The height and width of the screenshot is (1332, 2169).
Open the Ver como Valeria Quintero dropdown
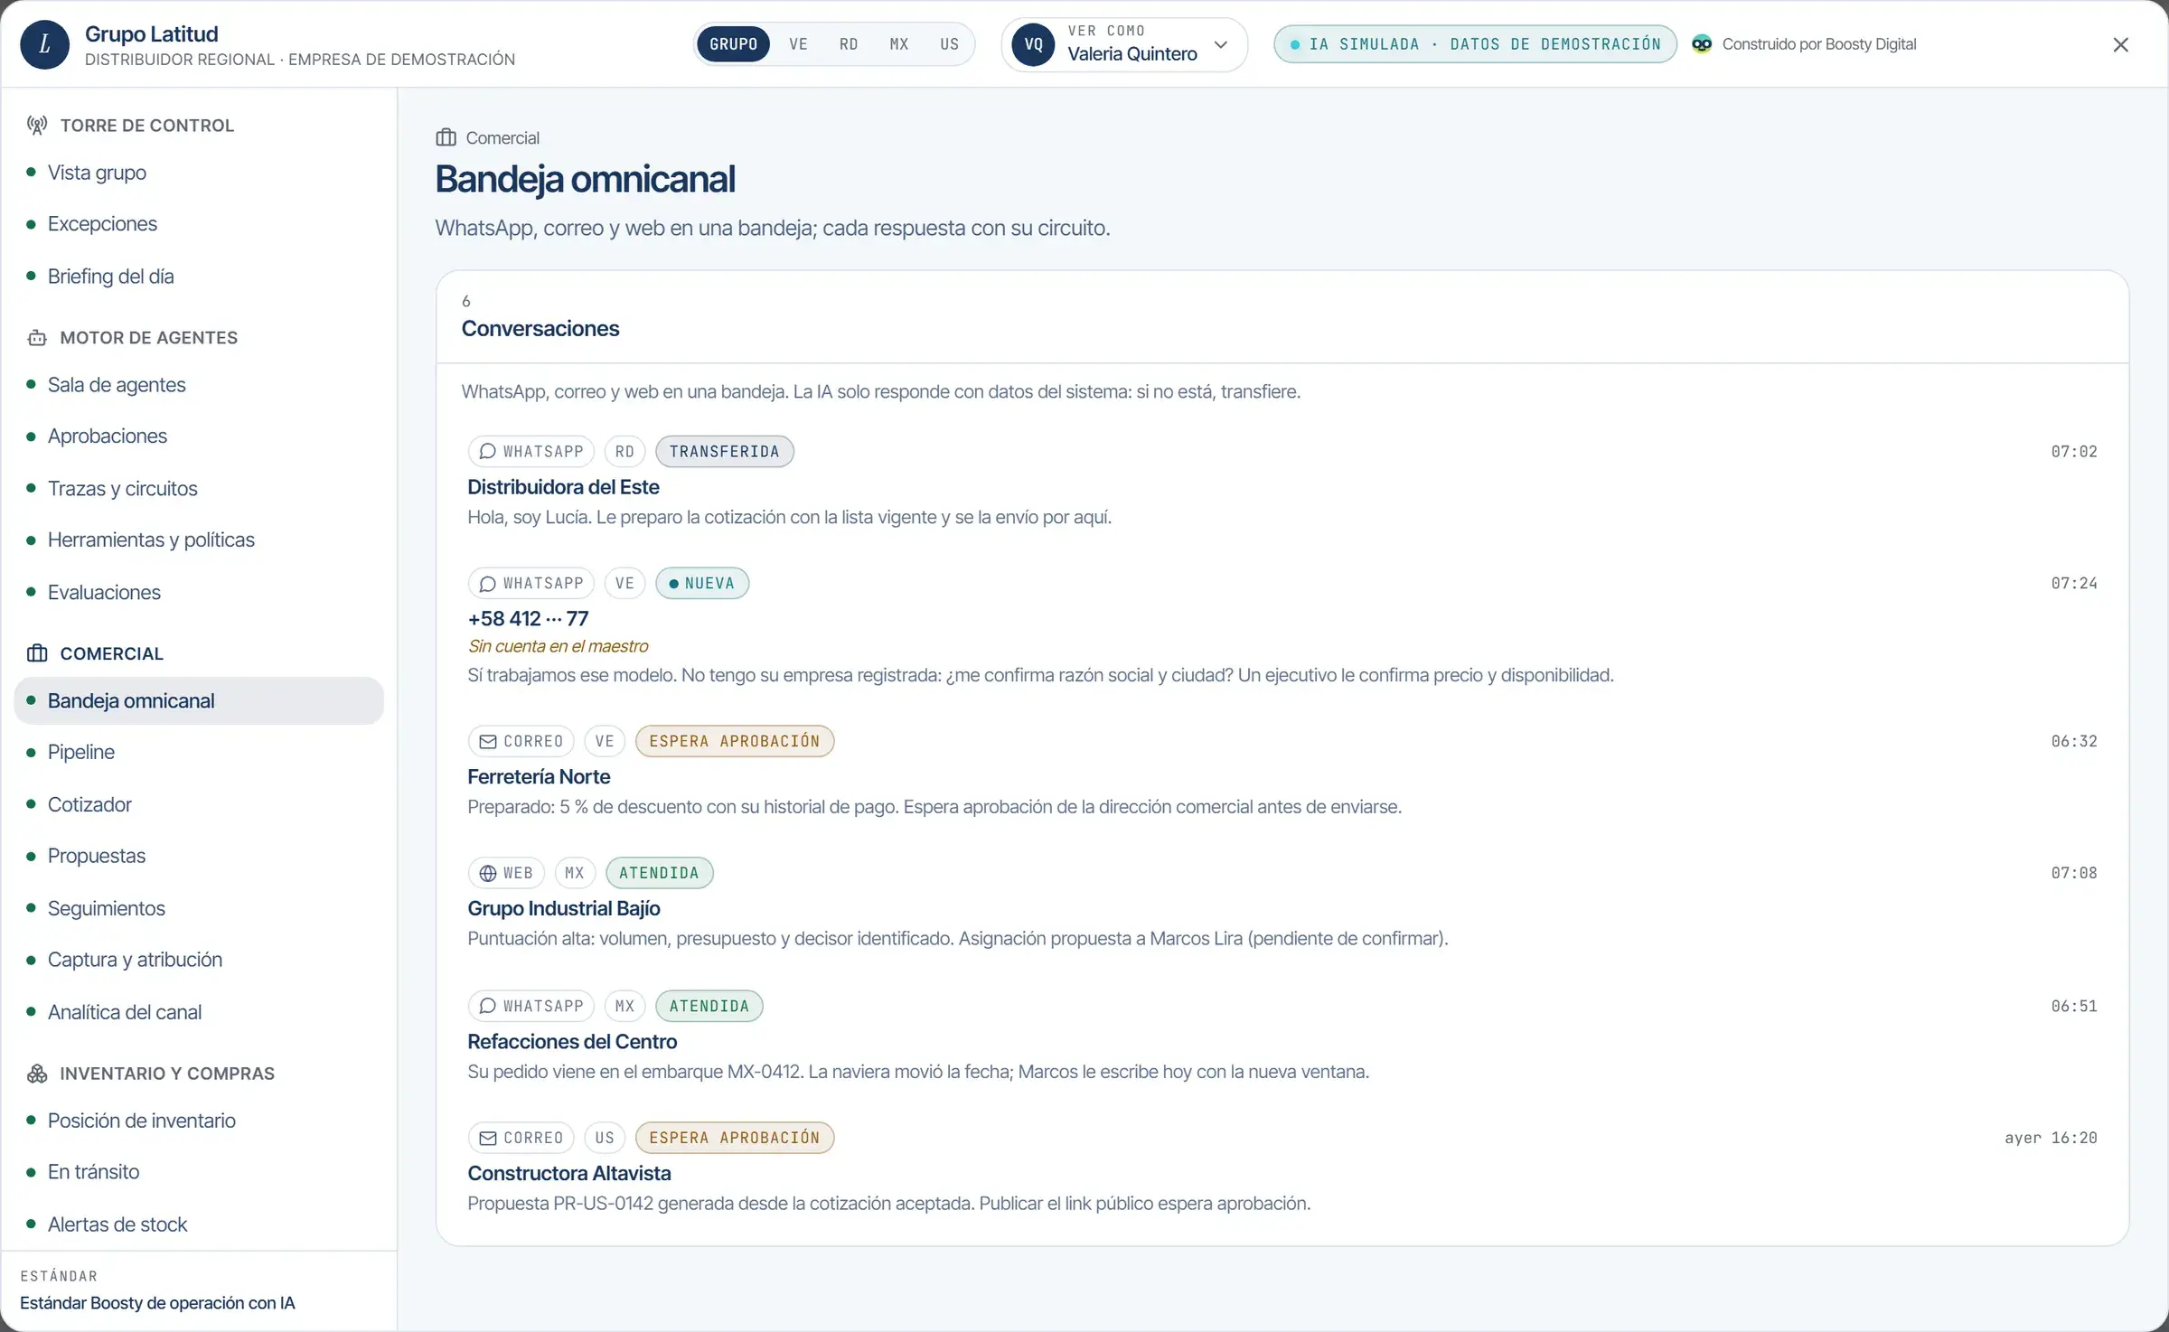pyautogui.click(x=1124, y=44)
